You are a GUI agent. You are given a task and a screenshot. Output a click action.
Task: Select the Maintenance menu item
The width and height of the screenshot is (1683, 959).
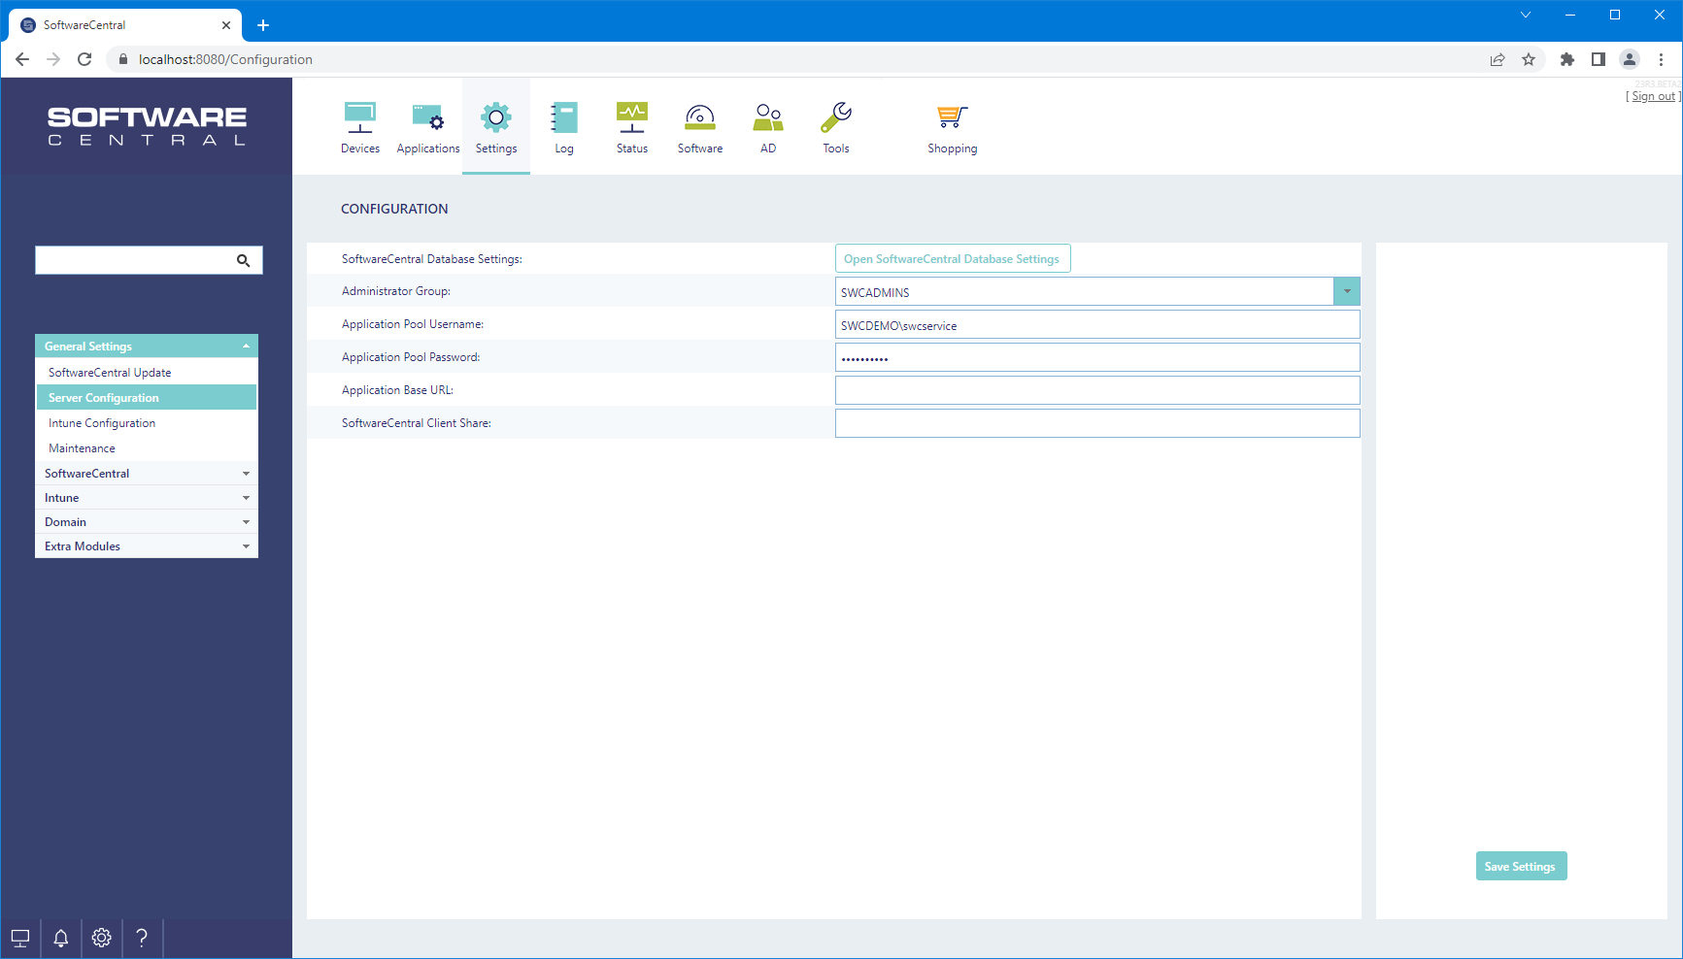82,448
